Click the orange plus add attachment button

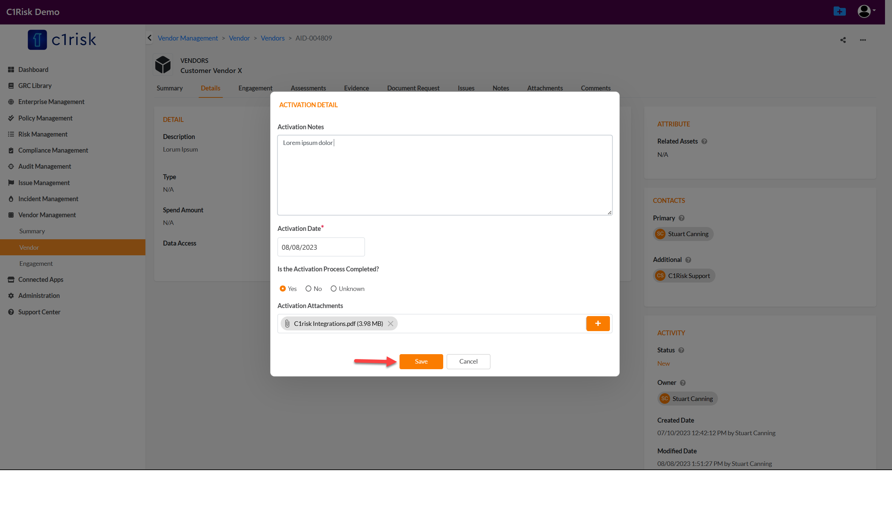[598, 323]
